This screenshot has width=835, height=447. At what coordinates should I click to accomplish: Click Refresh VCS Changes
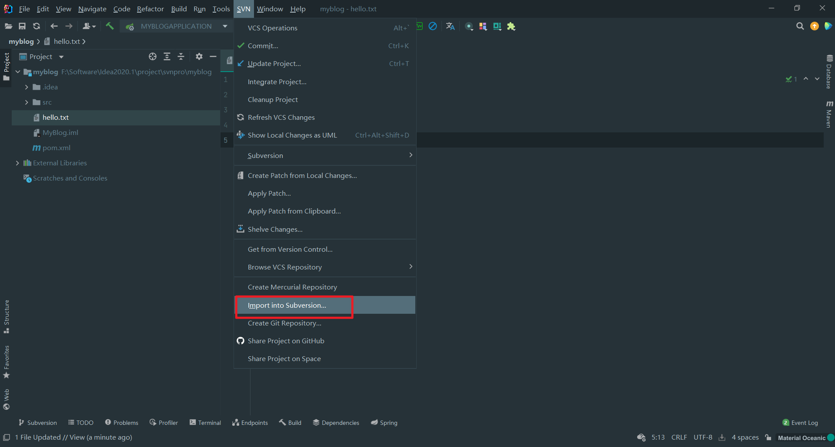coord(325,117)
